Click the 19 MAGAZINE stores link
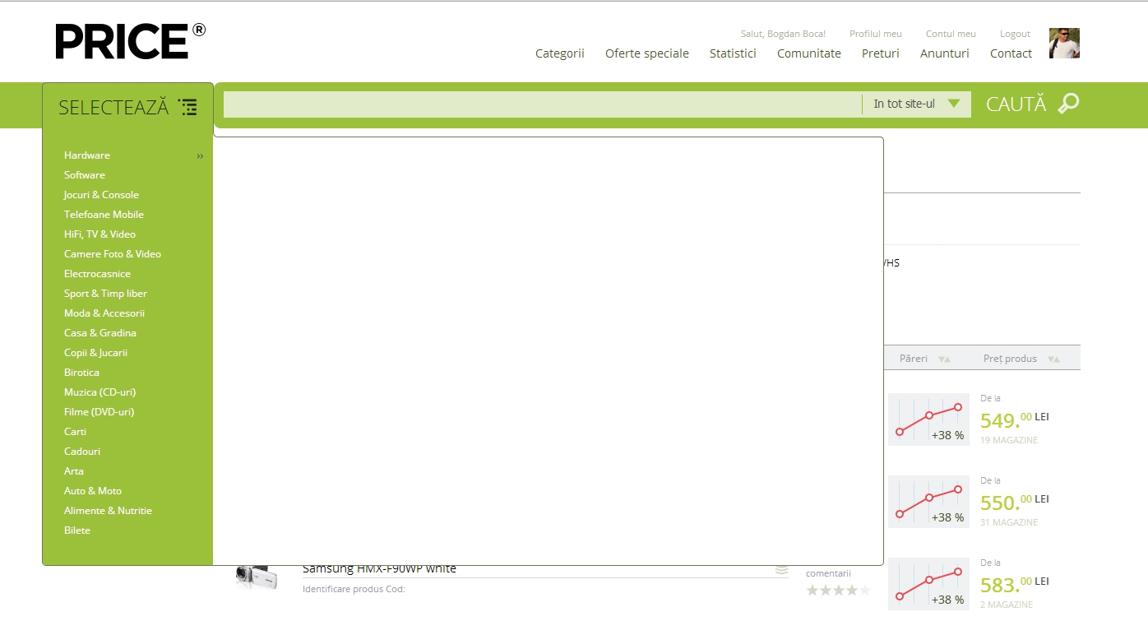This screenshot has height=621, width=1148. 1008,440
